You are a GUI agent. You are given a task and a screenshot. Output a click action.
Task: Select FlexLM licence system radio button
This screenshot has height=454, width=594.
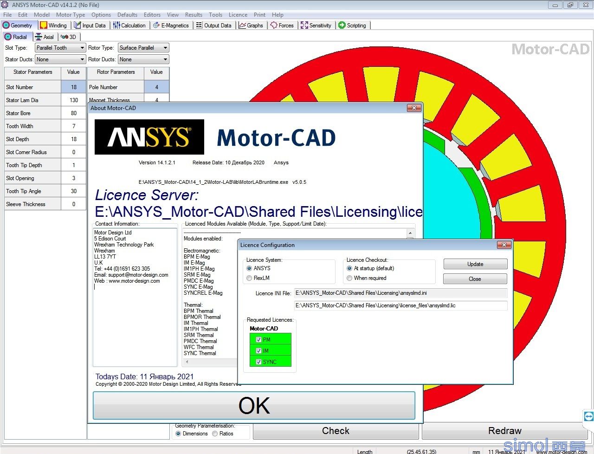(249, 278)
